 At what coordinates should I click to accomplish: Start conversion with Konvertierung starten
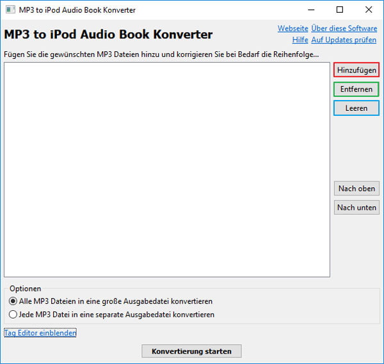(x=191, y=351)
